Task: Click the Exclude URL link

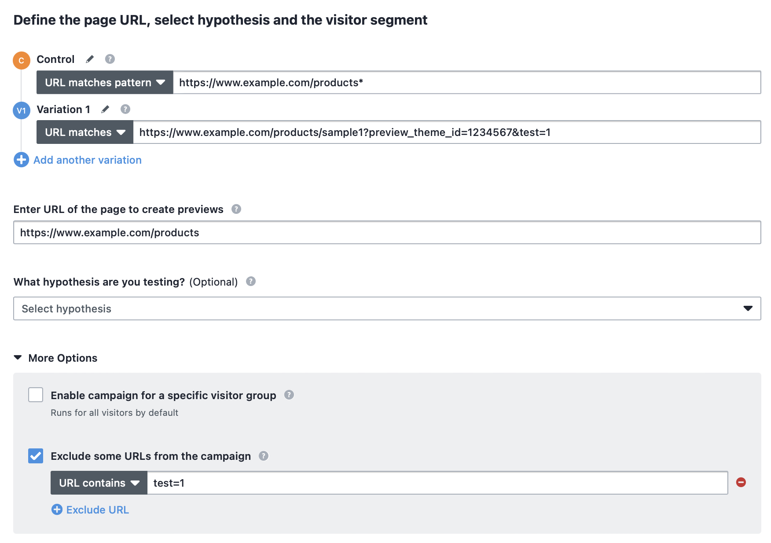Action: pos(98,510)
